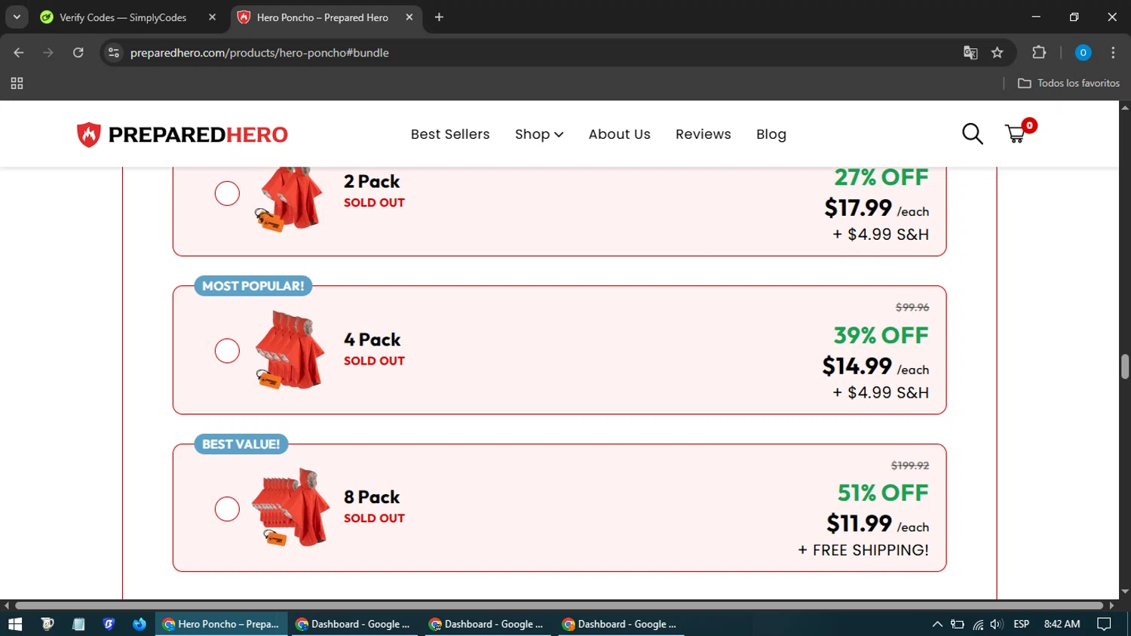Click the horizontal page scrollbar
Image resolution: width=1131 pixels, height=636 pixels.
pos(559,605)
